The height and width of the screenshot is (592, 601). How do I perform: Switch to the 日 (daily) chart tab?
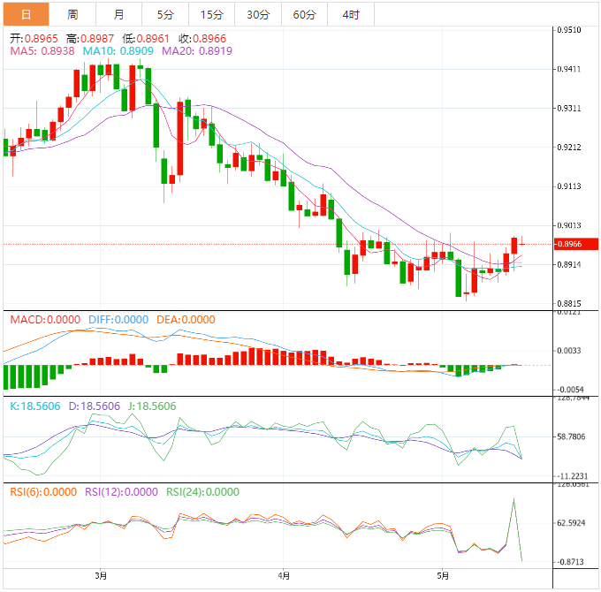tap(25, 14)
